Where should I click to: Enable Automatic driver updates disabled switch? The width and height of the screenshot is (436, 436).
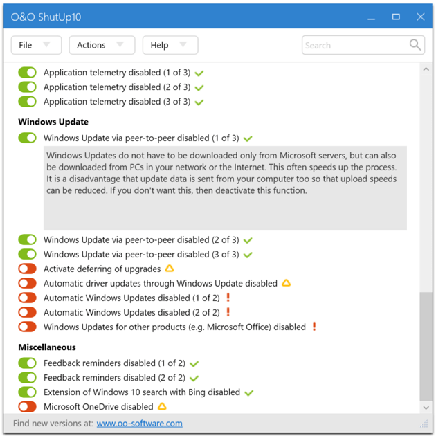click(27, 283)
